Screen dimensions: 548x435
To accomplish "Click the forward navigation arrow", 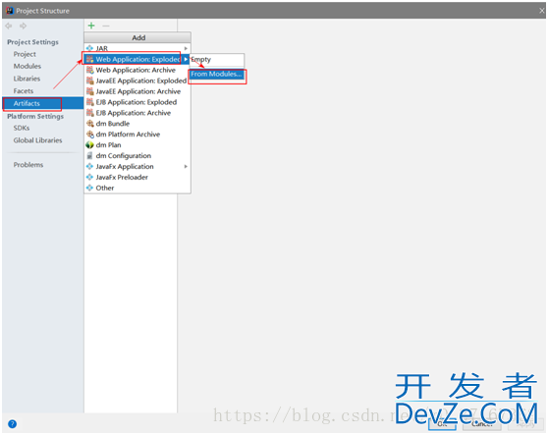I will tap(23, 26).
